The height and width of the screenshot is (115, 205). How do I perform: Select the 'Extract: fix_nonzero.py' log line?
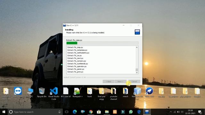pyautogui.click(x=77, y=61)
